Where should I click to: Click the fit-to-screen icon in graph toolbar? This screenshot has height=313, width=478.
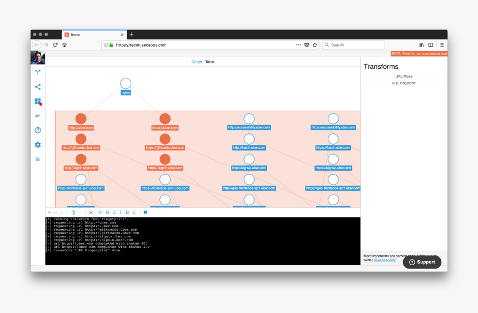[x=91, y=212]
